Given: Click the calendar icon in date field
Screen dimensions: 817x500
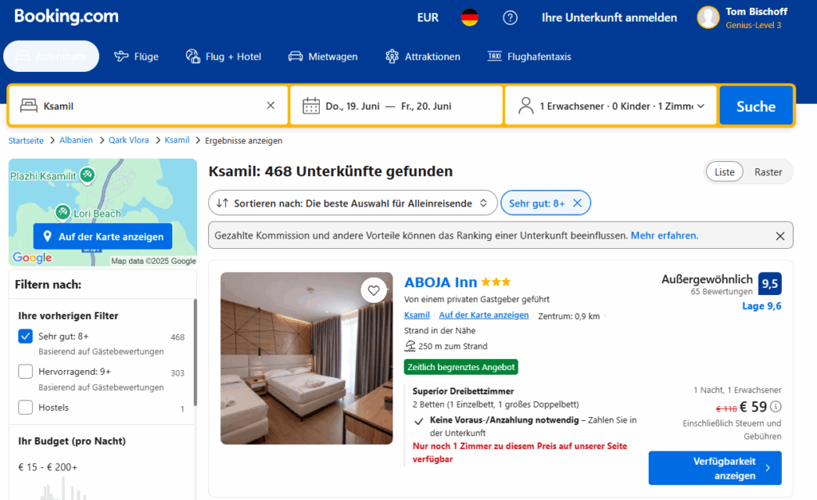Looking at the screenshot, I should 311,106.
